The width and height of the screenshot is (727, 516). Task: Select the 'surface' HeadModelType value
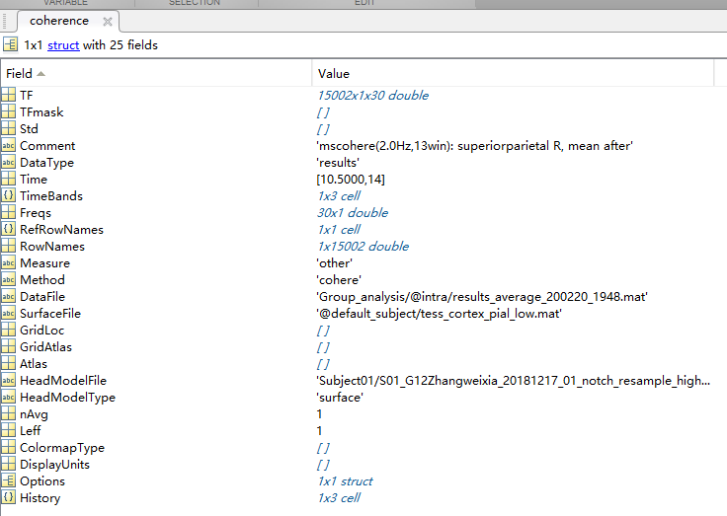click(x=340, y=398)
